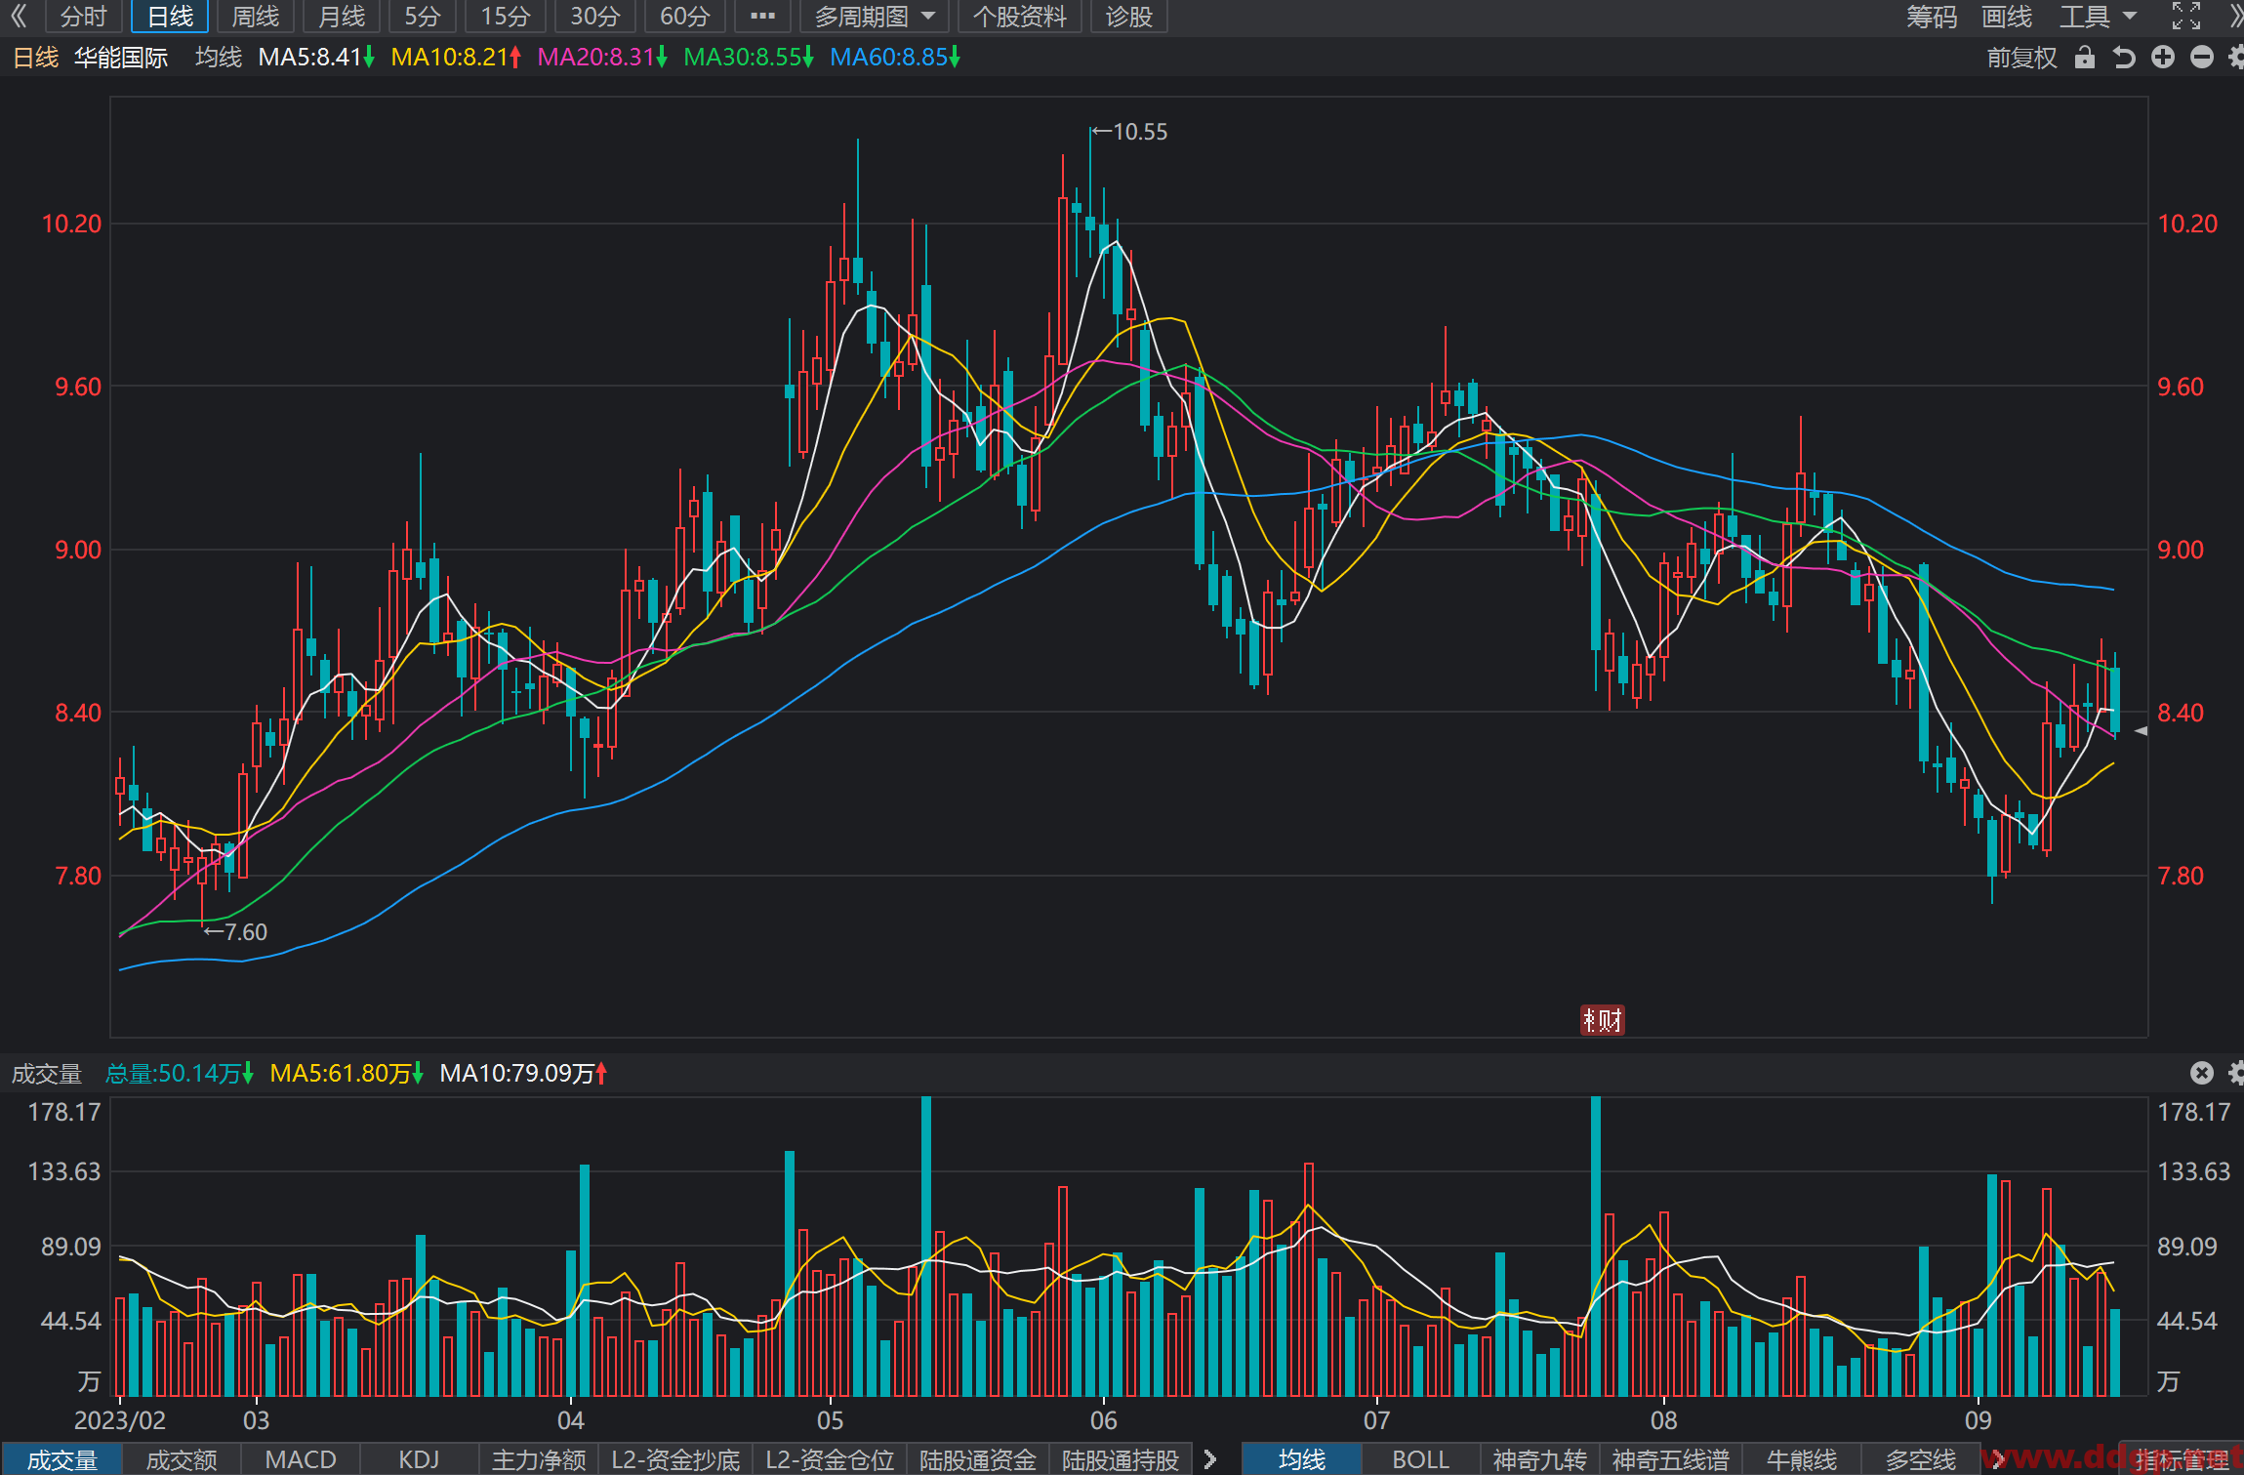Activate the 画线 drawing tools
This screenshot has width=2244, height=1475.
point(2007,17)
